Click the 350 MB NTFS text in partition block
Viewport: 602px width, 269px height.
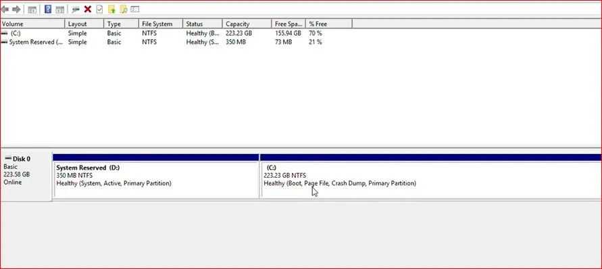[74, 176]
